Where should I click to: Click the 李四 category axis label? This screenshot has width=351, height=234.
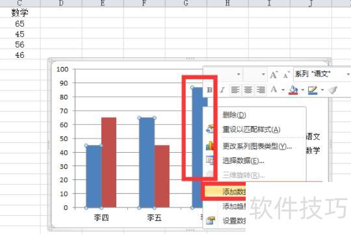pyautogui.click(x=101, y=218)
